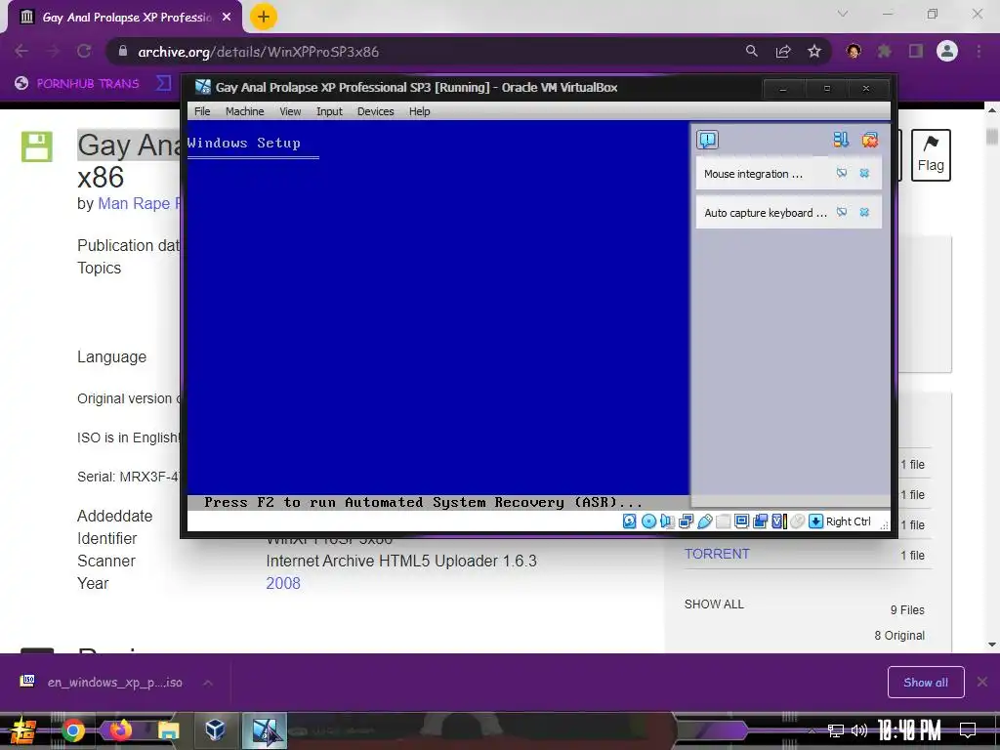Viewport: 1000px width, 750px height.
Task: Click the notification center speech-bubble icon
Action: (707, 140)
